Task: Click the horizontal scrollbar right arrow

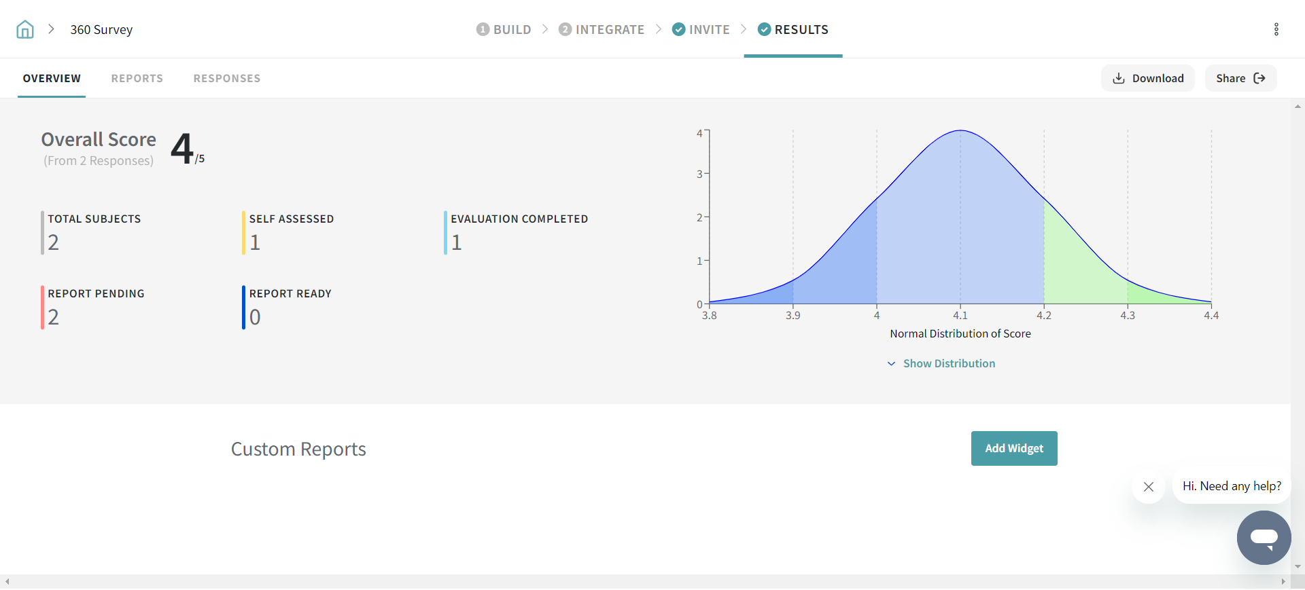Action: [x=1283, y=582]
